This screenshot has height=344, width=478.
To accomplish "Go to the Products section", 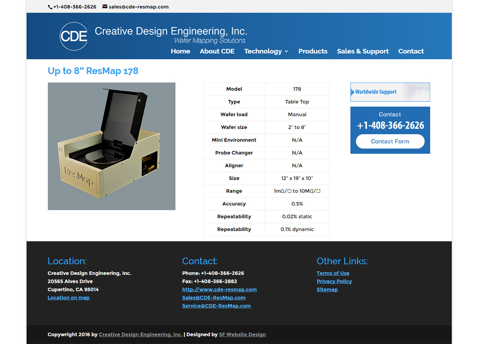I will pos(313,51).
